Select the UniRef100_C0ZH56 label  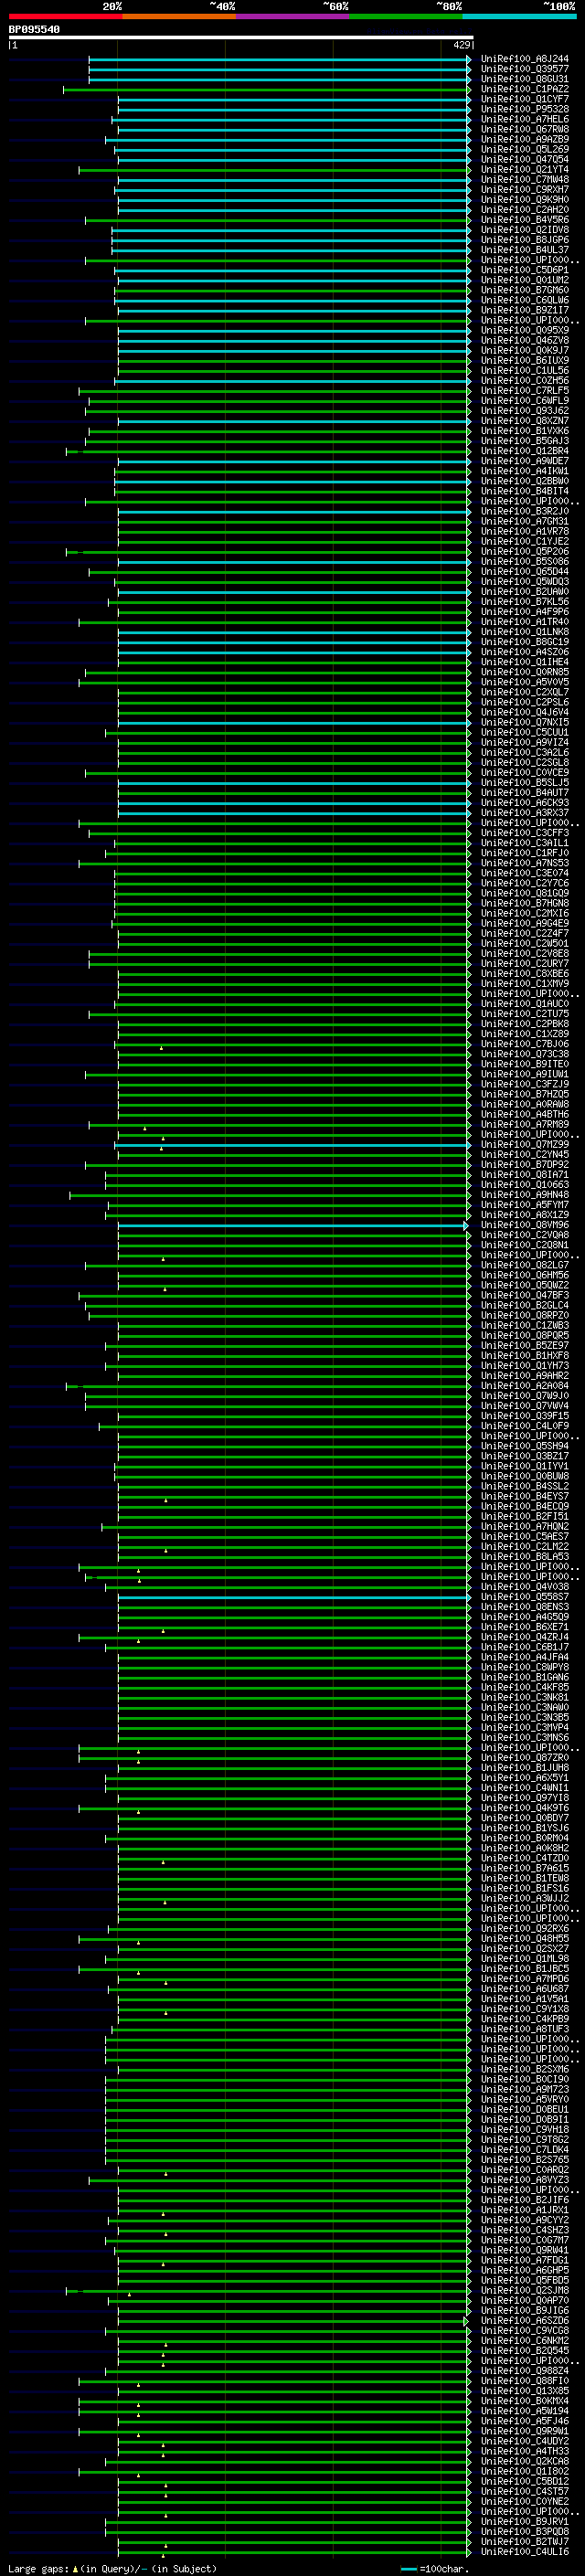[x=524, y=380]
